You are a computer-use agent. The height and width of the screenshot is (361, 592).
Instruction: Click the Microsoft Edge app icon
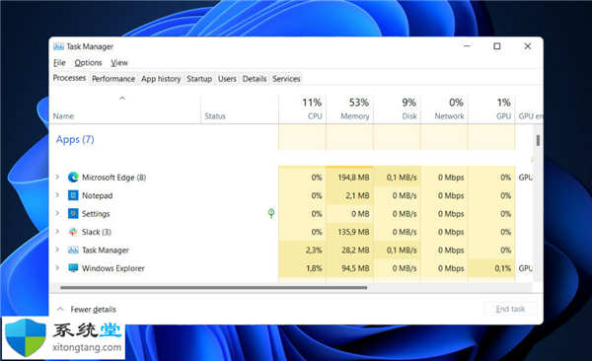(x=73, y=178)
